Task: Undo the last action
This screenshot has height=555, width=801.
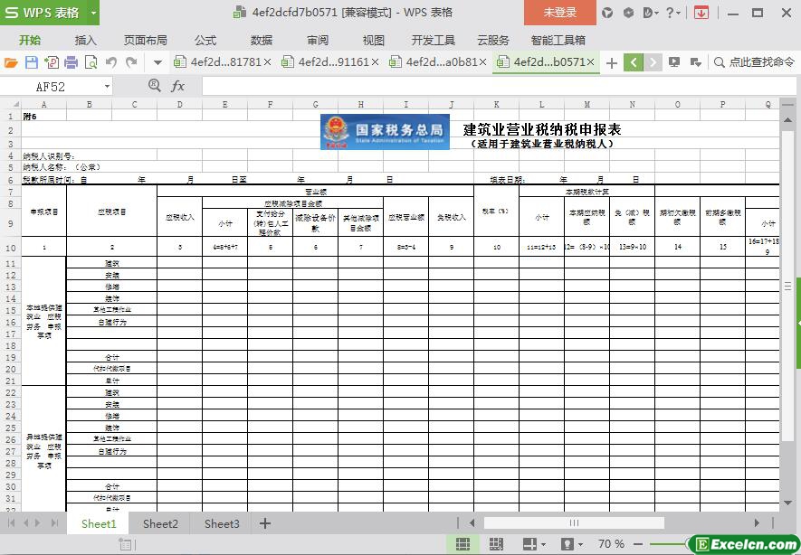Action: 110,62
